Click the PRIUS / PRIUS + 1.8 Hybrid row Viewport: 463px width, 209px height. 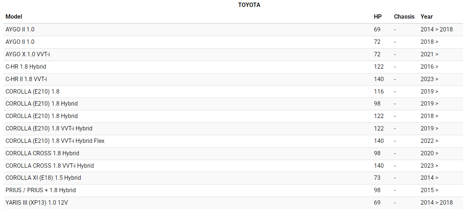(233, 190)
